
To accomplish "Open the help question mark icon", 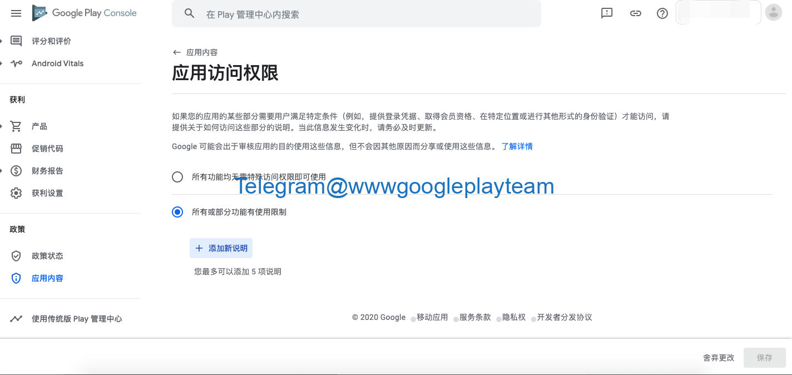I will click(662, 13).
